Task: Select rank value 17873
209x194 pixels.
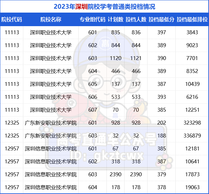Action: click(x=192, y=174)
